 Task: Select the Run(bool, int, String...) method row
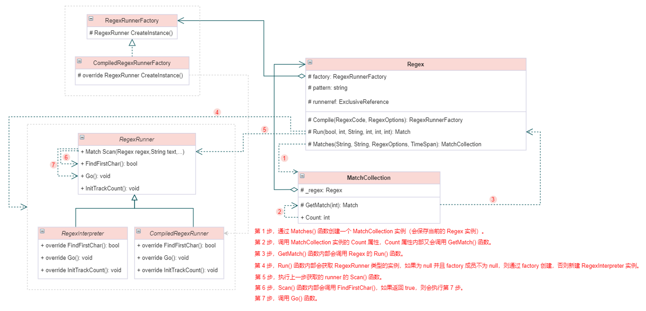tap(416, 132)
